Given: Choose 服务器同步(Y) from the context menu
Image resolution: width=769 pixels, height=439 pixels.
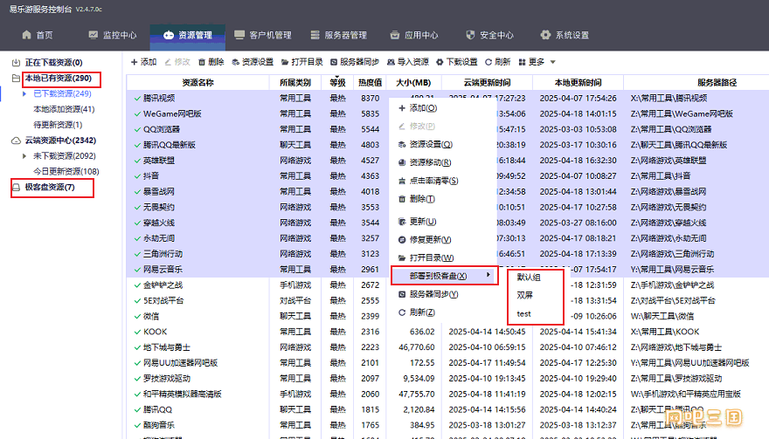Looking at the screenshot, I should click(x=433, y=294).
